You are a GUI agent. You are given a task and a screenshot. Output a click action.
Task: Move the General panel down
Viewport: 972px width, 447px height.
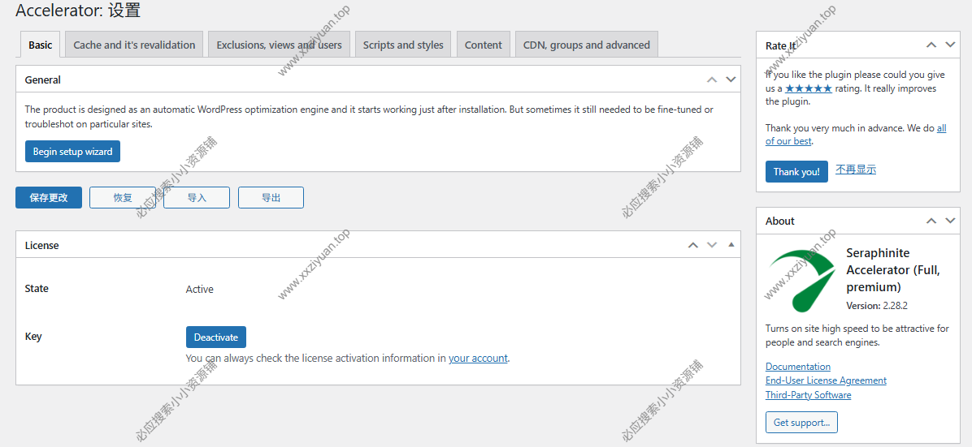point(731,80)
